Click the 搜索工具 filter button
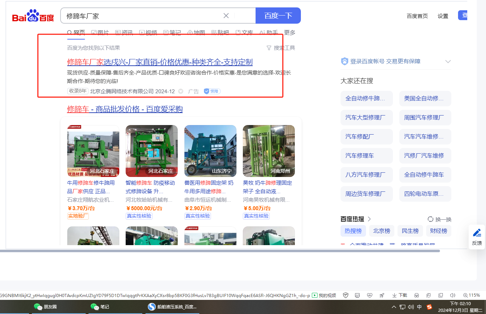Screen dimensions: 486x314 pos(281,48)
